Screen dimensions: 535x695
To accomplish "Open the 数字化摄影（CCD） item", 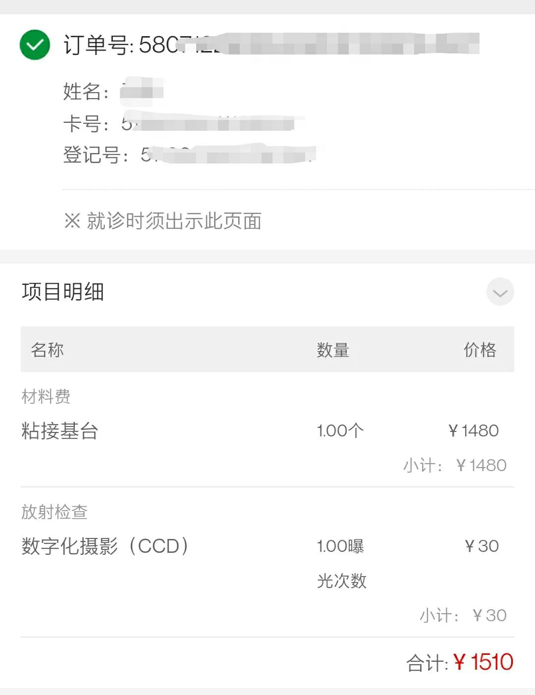I will pyautogui.click(x=105, y=546).
